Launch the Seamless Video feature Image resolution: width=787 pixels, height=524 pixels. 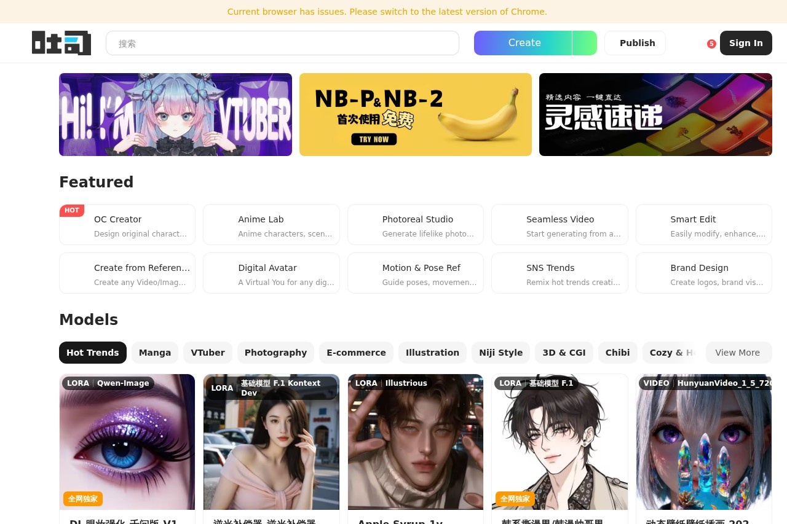coord(560,224)
